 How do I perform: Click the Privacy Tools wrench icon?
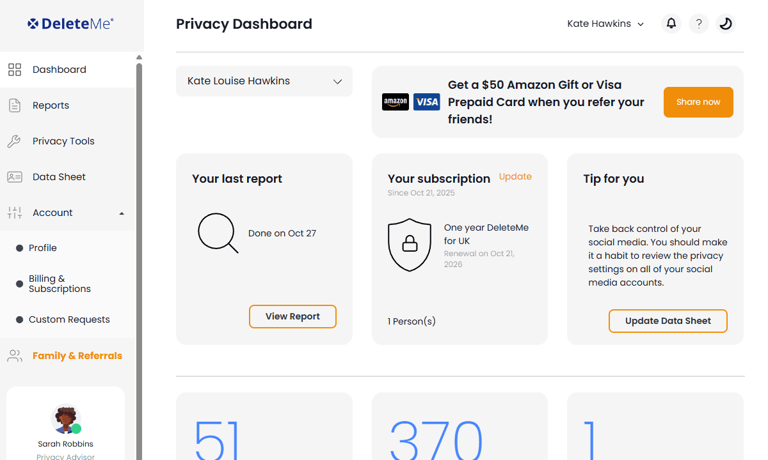pos(15,141)
